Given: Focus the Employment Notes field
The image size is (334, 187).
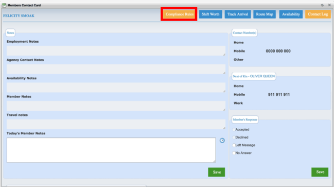Looking at the screenshot, I should point(116,51).
